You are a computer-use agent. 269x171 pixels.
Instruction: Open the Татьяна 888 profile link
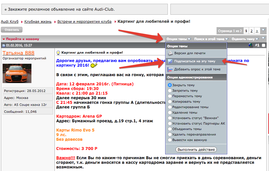tap(18, 53)
